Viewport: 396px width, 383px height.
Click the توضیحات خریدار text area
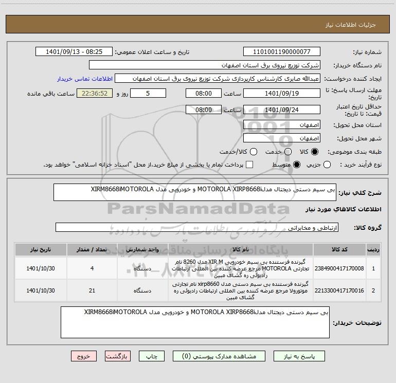195,322
